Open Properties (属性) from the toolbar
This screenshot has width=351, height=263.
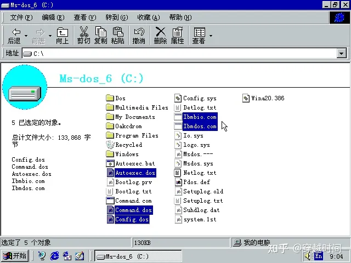coord(177,36)
